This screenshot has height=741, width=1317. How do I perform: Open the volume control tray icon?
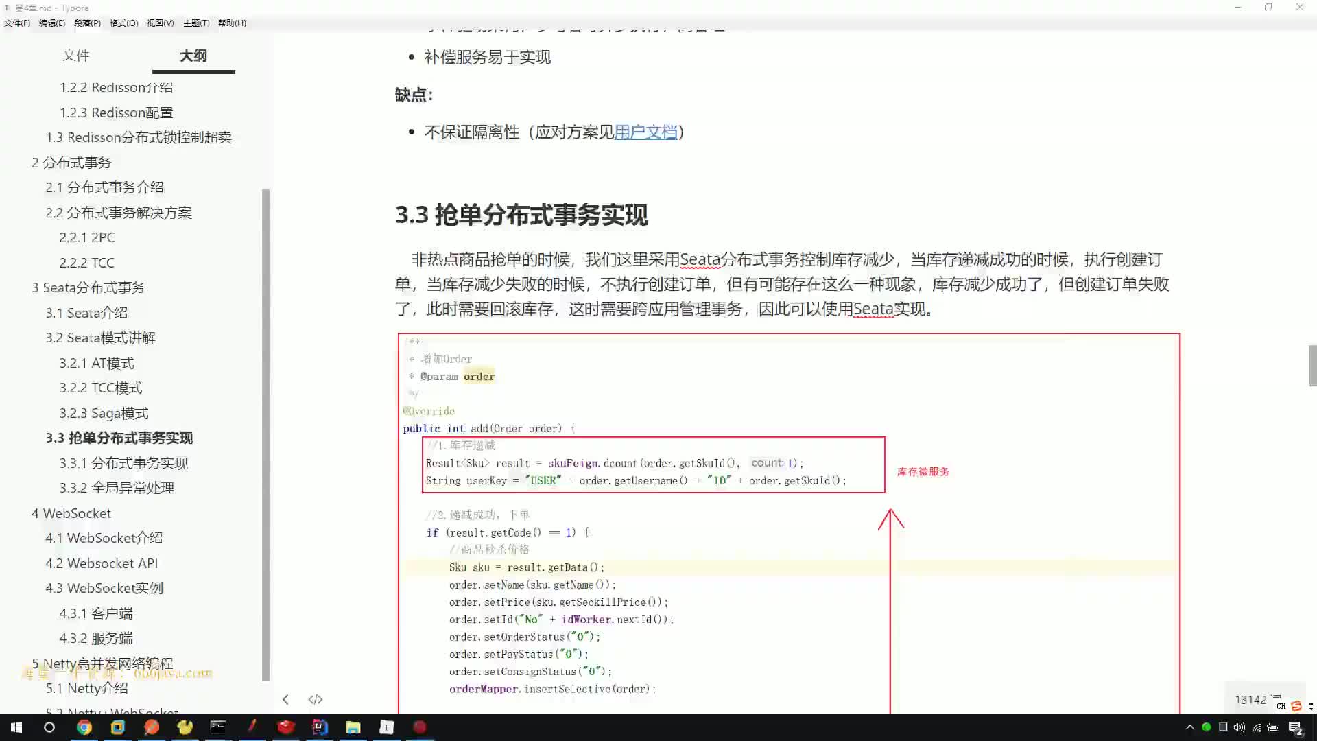1239,727
